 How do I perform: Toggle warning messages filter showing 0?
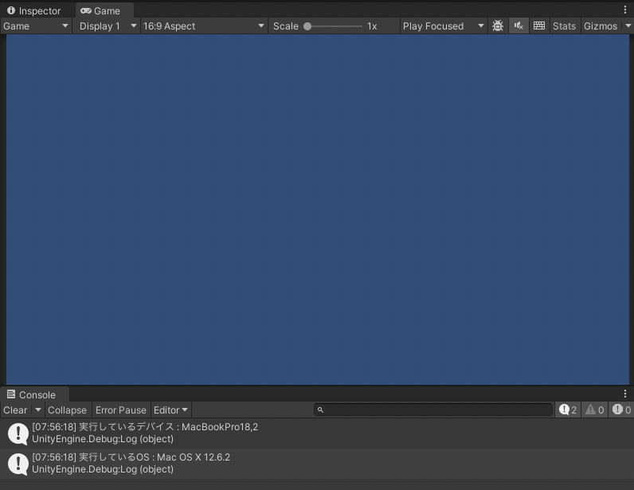click(595, 410)
